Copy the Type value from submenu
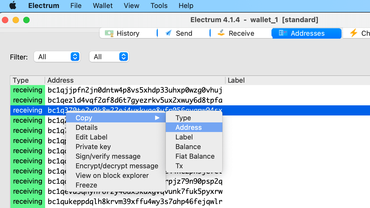The image size is (370, 208). [x=194, y=118]
